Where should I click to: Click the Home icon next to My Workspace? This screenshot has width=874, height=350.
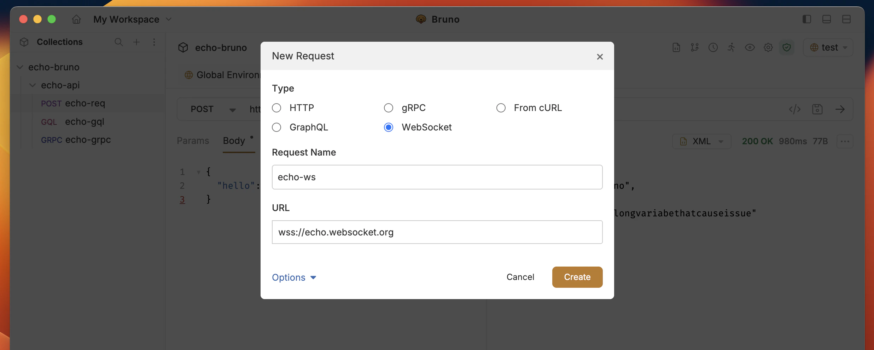click(76, 19)
